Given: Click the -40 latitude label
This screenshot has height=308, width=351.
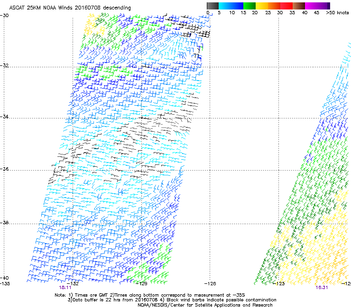Looking at the screenshot, I should tap(4, 278).
